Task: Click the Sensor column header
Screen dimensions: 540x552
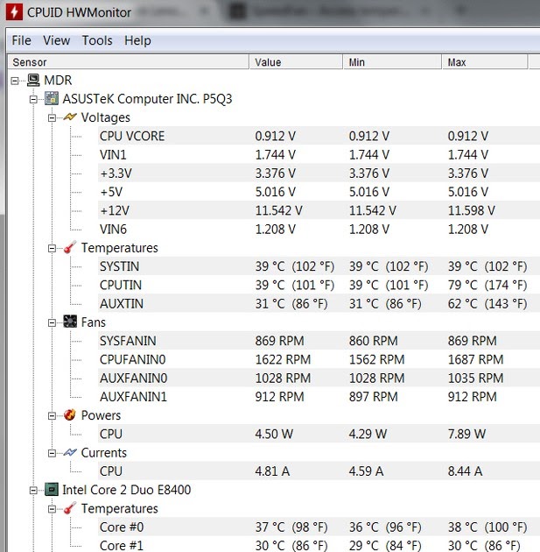Action: [x=129, y=62]
